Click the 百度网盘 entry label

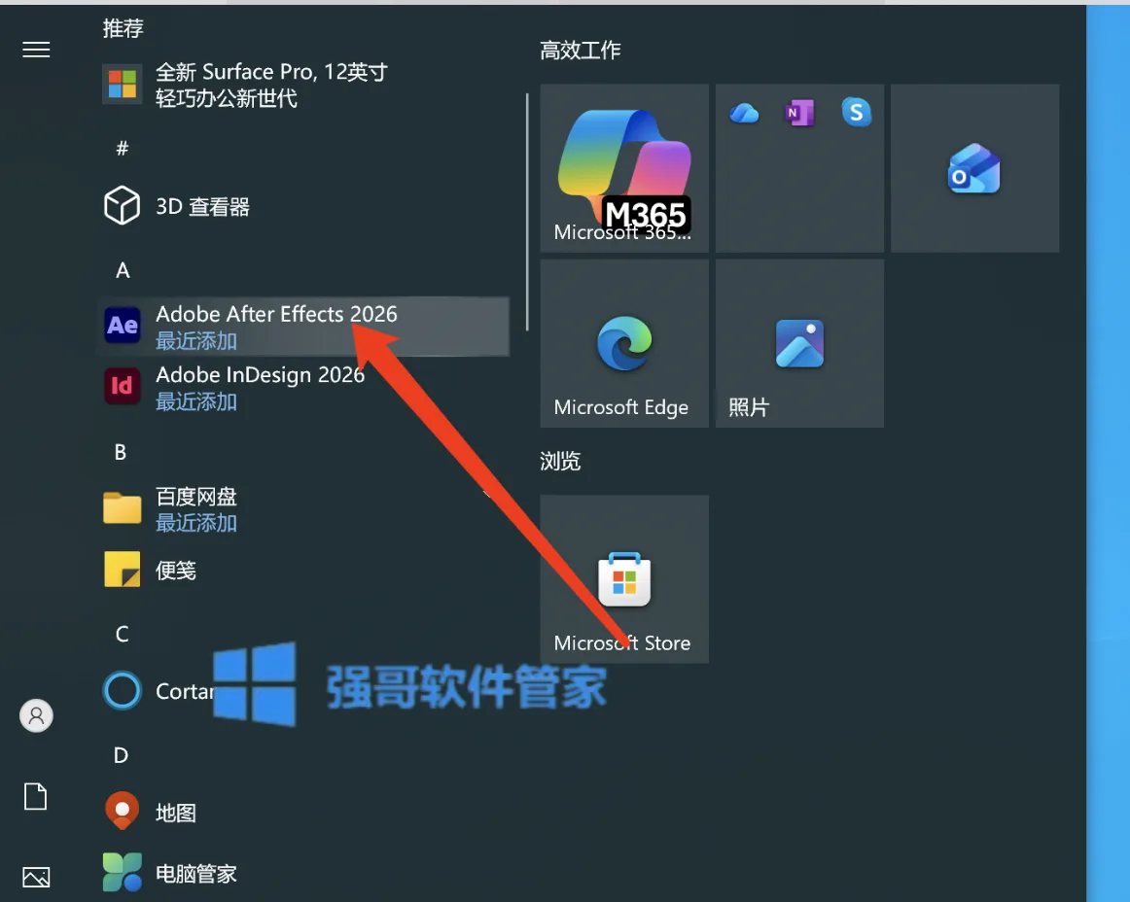point(196,497)
